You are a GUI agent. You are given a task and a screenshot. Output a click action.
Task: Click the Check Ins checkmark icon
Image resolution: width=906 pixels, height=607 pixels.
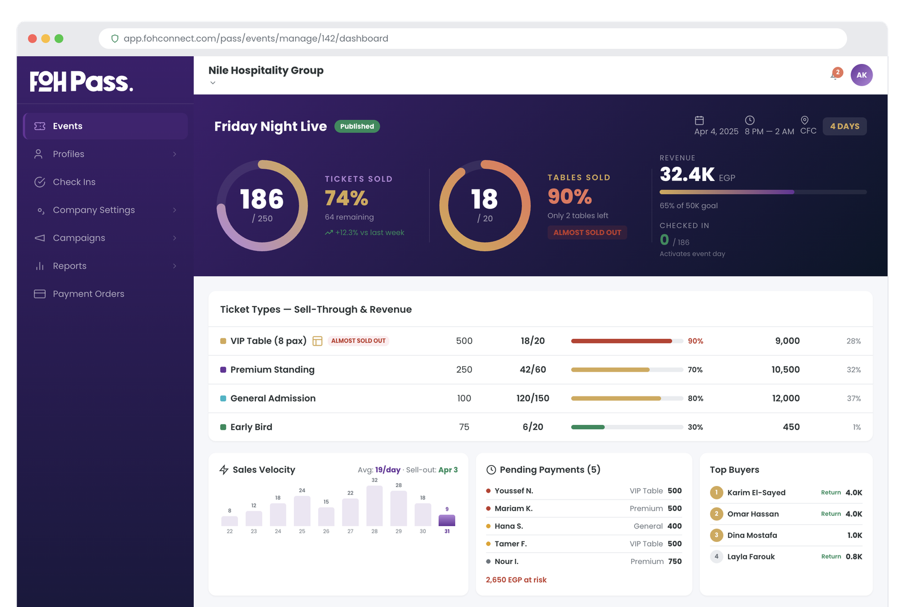tap(39, 182)
